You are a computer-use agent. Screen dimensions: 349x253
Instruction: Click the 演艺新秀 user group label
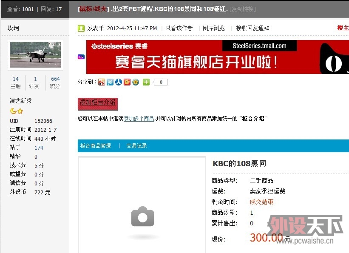click(20, 101)
